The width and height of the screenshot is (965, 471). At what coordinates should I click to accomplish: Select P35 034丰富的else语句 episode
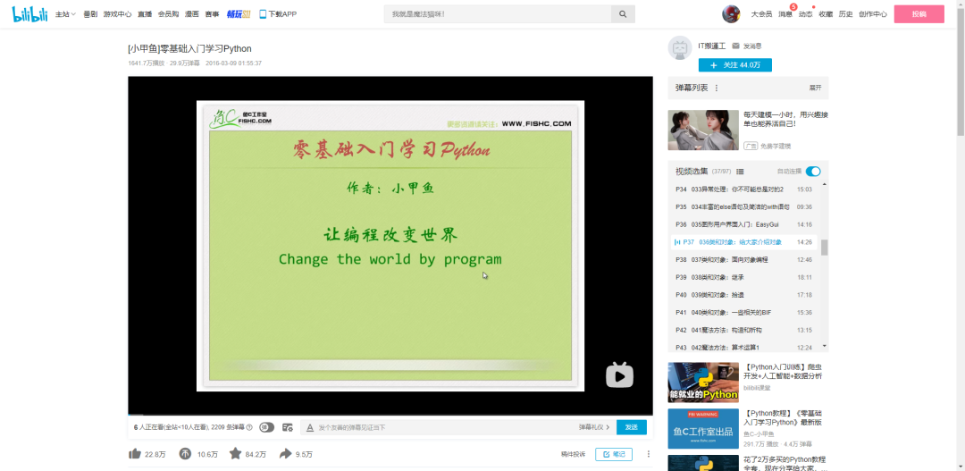pyautogui.click(x=743, y=206)
